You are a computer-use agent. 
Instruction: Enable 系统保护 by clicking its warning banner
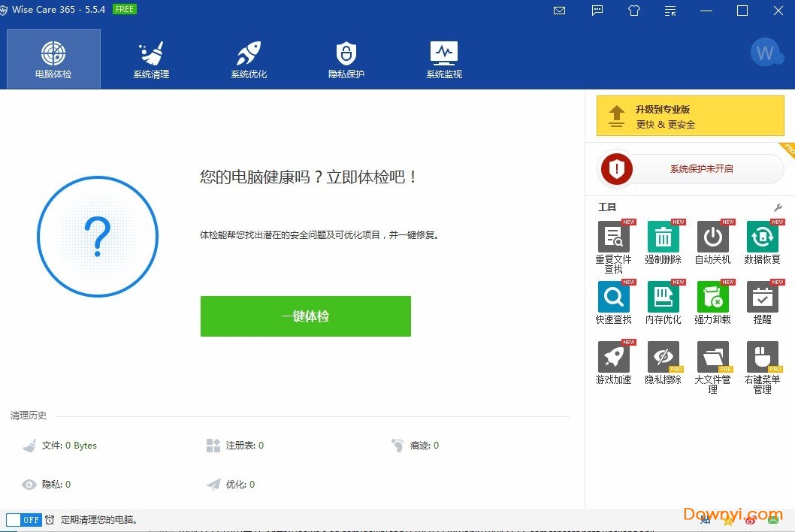tap(689, 169)
